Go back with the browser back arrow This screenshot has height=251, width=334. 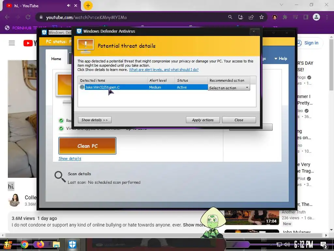[7, 17]
